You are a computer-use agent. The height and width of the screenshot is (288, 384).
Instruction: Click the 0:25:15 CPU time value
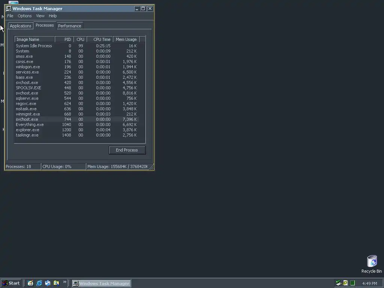coord(103,46)
